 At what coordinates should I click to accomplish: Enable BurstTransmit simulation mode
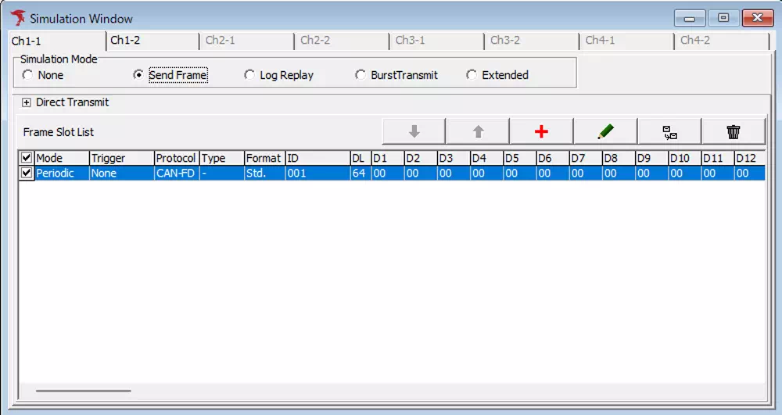pyautogui.click(x=361, y=76)
